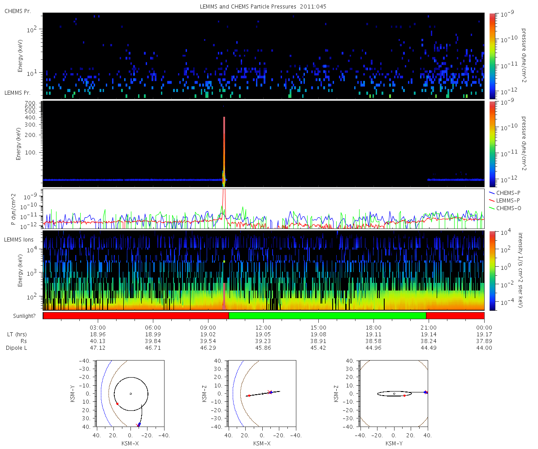Click the 12:00 time axis label
Image resolution: width=538 pixels, height=449 pixels.
[x=263, y=328]
